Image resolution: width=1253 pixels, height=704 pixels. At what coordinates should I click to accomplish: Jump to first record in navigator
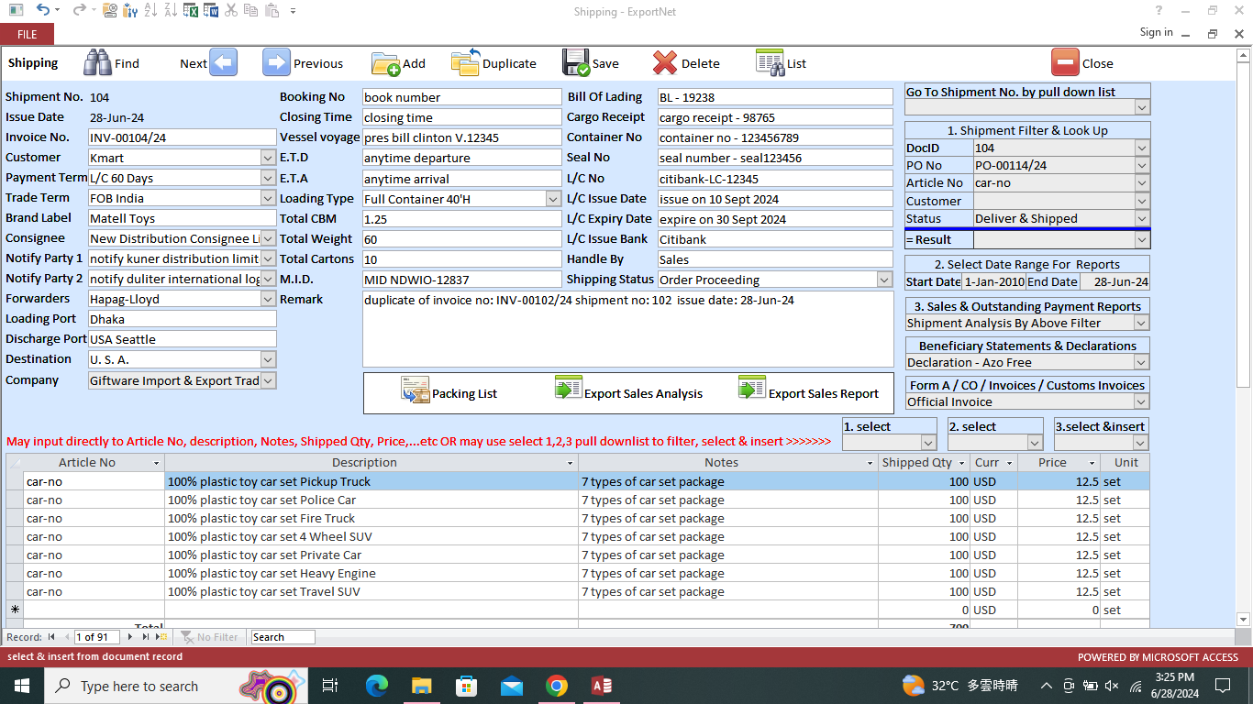51,637
